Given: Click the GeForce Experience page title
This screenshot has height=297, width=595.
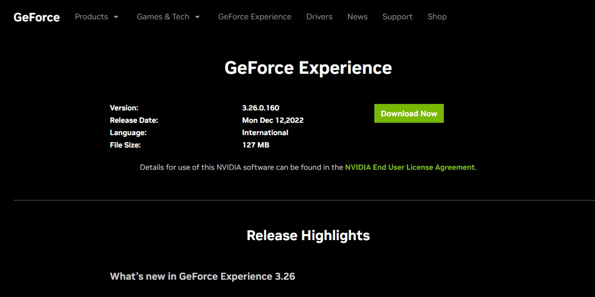Looking at the screenshot, I should (x=308, y=67).
